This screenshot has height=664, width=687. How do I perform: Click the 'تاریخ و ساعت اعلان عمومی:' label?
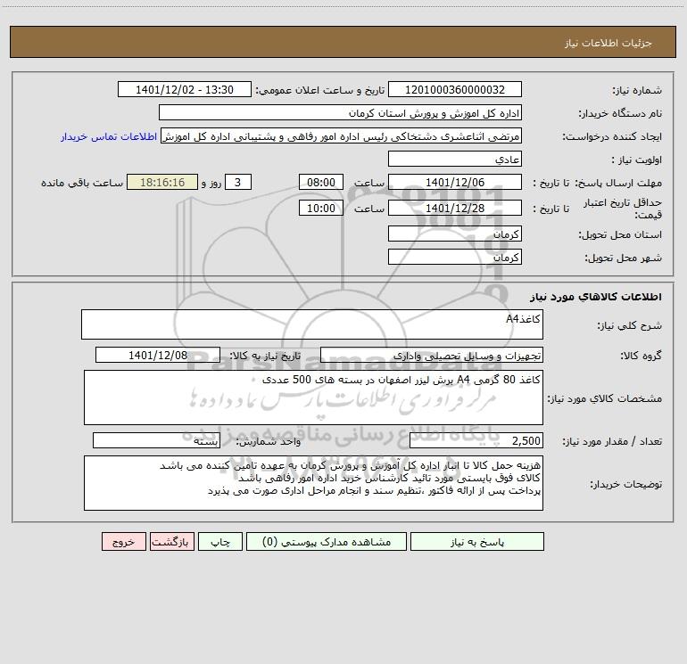(x=320, y=90)
